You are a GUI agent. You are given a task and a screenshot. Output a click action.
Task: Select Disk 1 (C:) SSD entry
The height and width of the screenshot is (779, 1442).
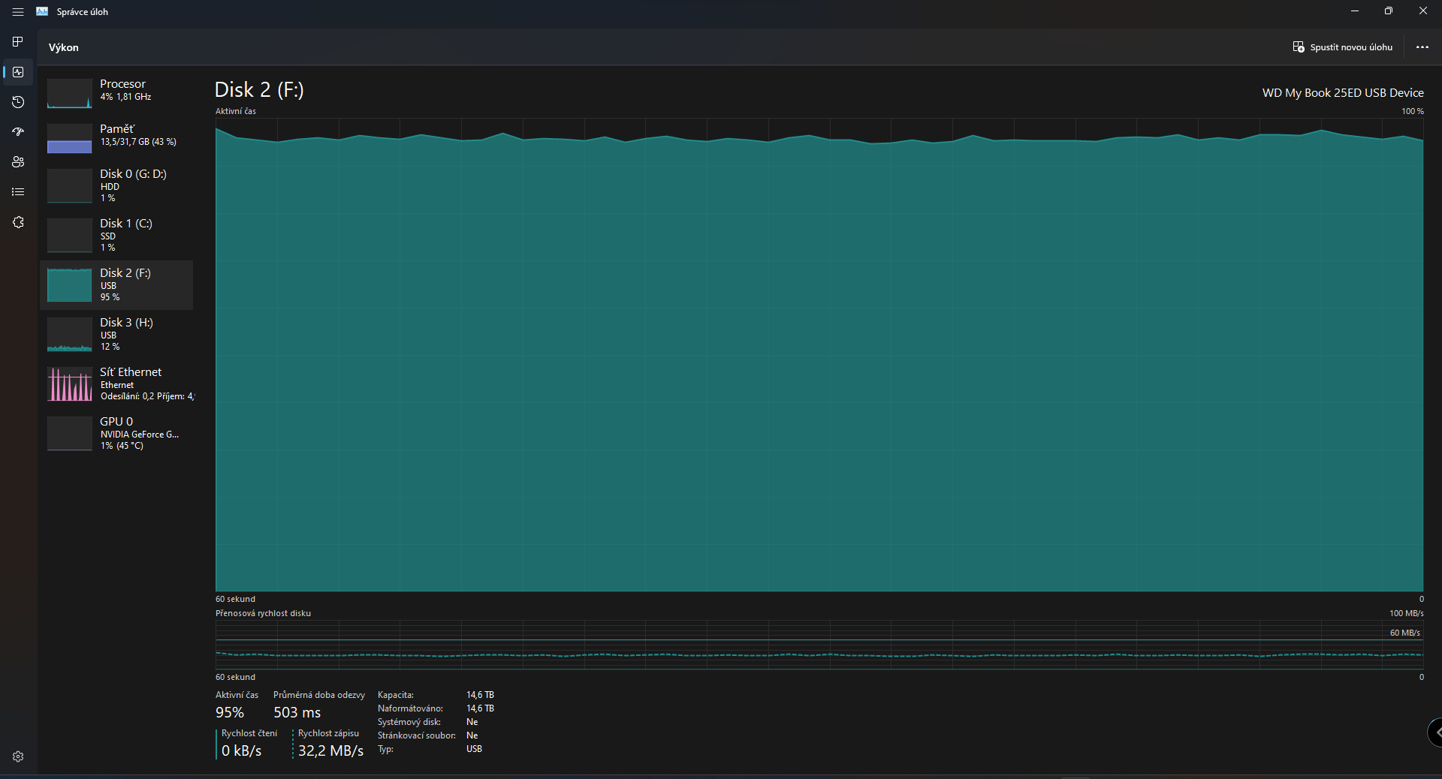coord(116,235)
